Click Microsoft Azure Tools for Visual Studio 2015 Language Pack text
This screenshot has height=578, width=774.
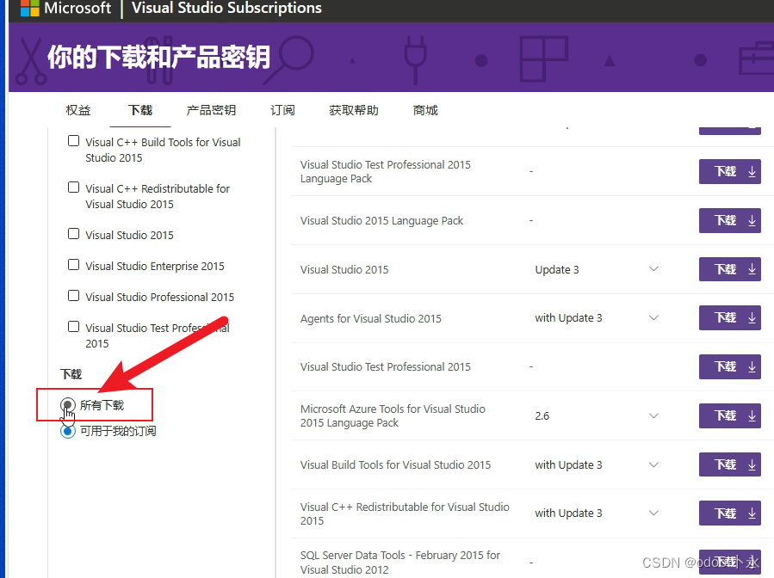pos(393,415)
